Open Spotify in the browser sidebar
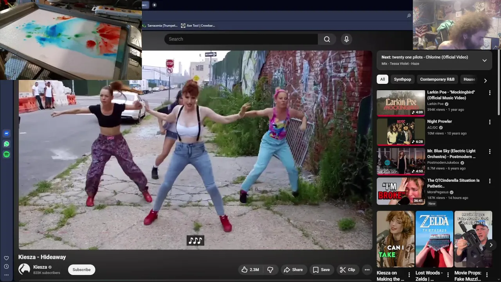501x282 pixels. tap(6, 154)
